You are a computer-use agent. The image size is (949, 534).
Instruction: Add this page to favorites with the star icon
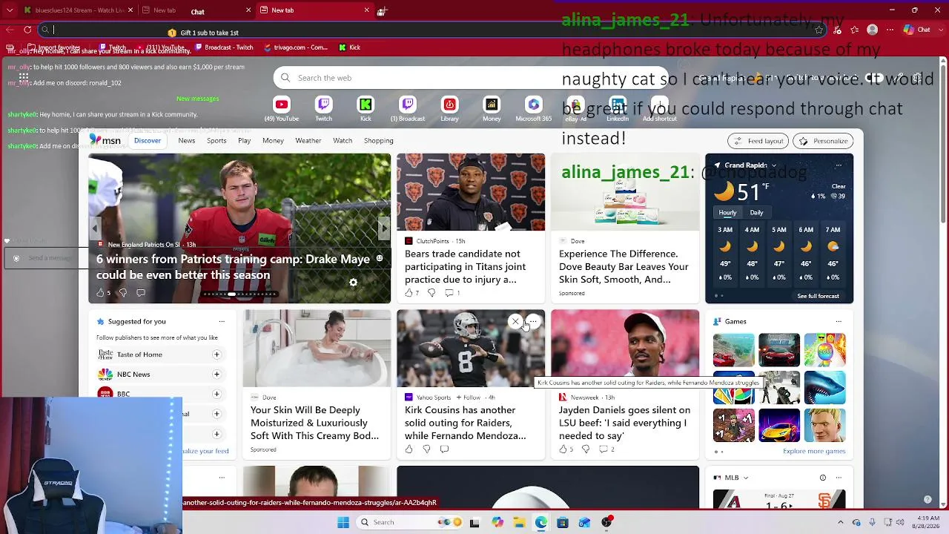[x=819, y=30]
